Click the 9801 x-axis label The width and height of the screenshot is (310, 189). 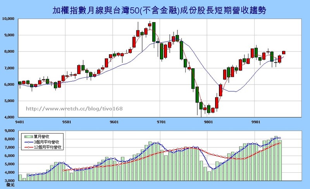(x=208, y=122)
